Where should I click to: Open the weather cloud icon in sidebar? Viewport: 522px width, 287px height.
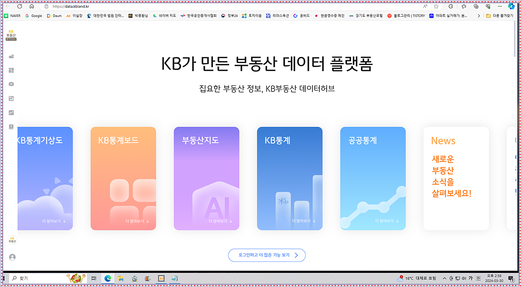click(x=11, y=56)
